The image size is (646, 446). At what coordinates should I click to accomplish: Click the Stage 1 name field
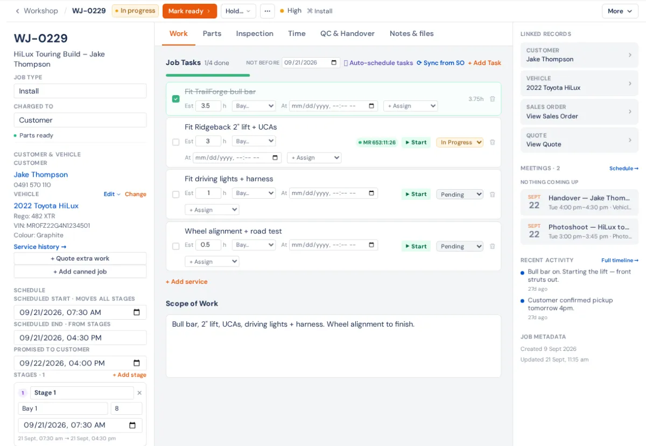tap(82, 393)
